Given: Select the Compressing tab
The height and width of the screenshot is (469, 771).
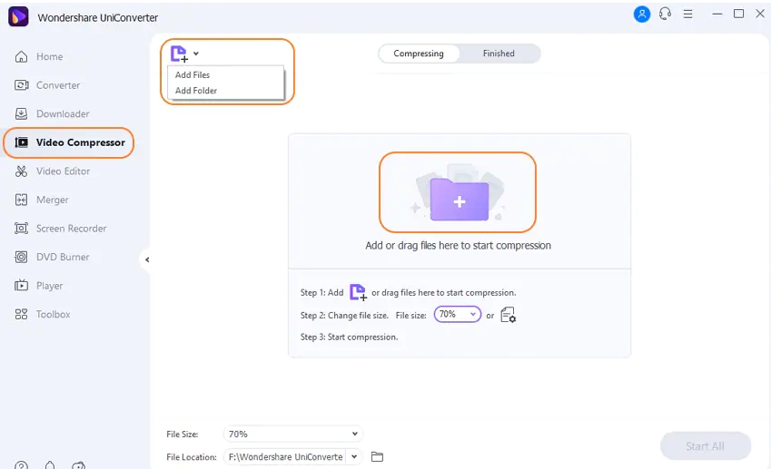Looking at the screenshot, I should click(419, 54).
